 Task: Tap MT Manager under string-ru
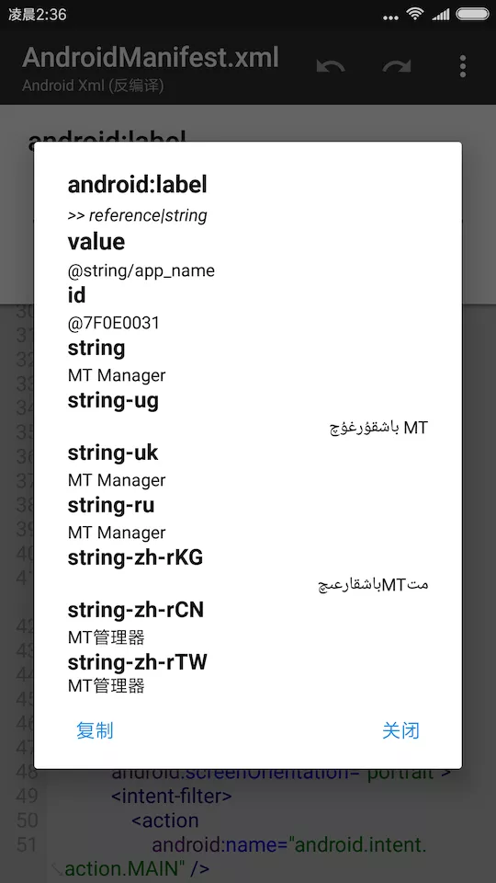(117, 533)
